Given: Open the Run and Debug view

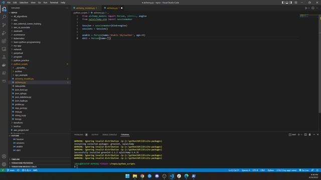Looking at the screenshot, I should click(x=4, y=33).
